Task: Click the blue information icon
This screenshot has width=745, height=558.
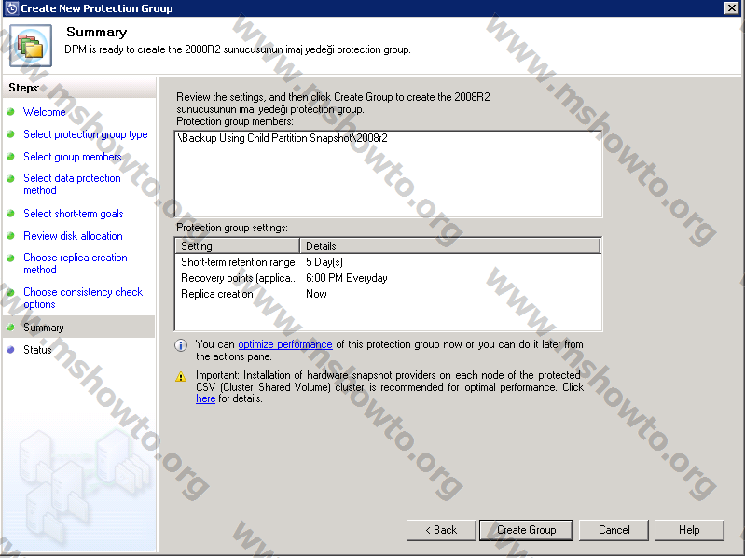Action: [181, 345]
